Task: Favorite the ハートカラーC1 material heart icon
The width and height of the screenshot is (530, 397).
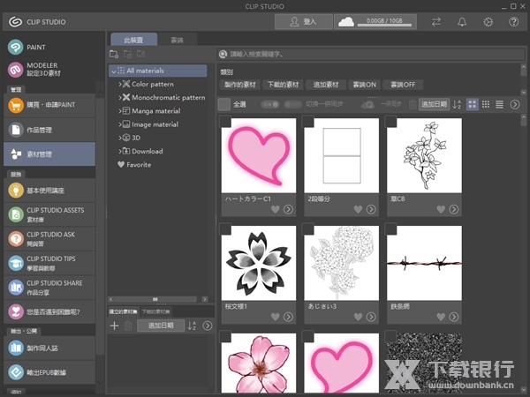Action: point(275,209)
